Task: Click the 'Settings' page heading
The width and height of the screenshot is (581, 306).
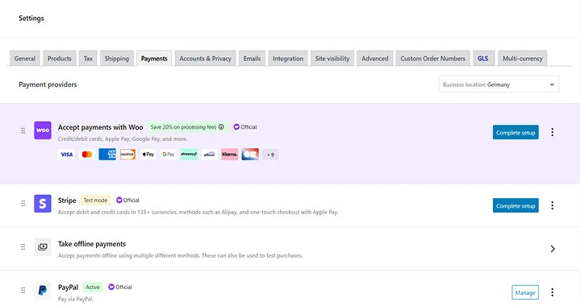Action: [x=31, y=18]
